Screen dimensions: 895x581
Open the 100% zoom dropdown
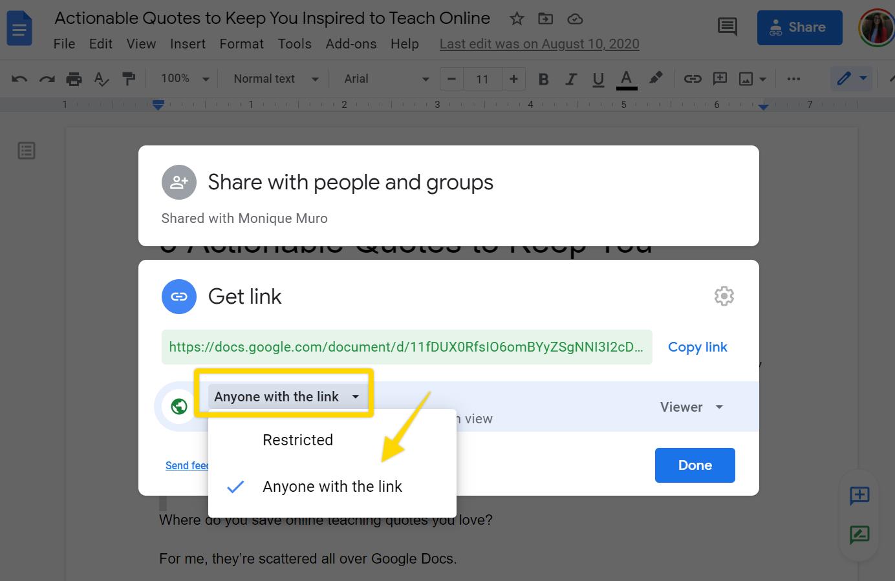(185, 79)
